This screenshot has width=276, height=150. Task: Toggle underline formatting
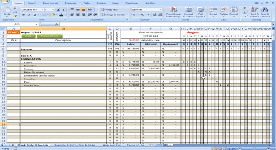point(34,15)
